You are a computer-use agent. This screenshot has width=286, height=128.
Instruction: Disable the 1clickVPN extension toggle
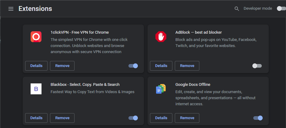coord(133,66)
